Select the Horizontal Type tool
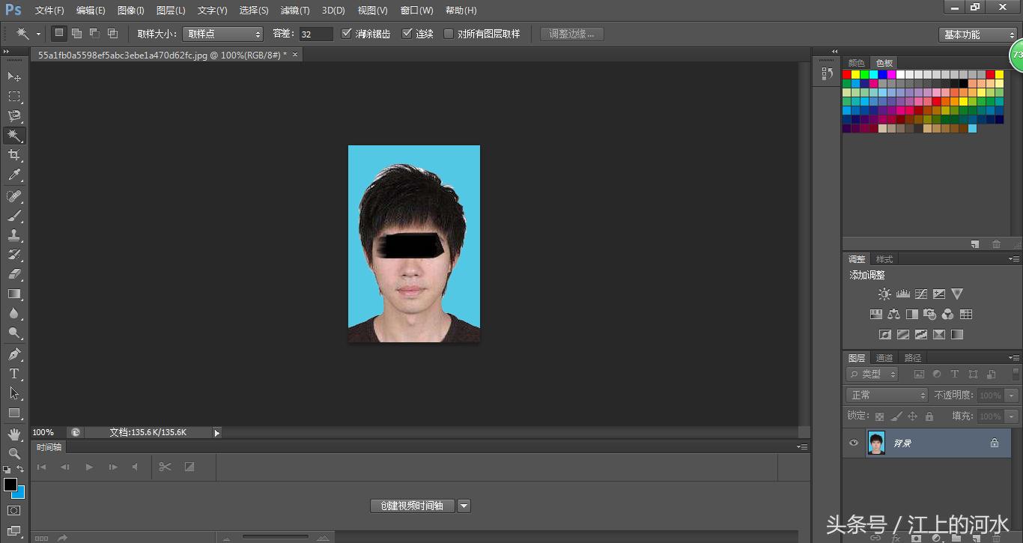This screenshot has height=543, width=1023. click(15, 374)
